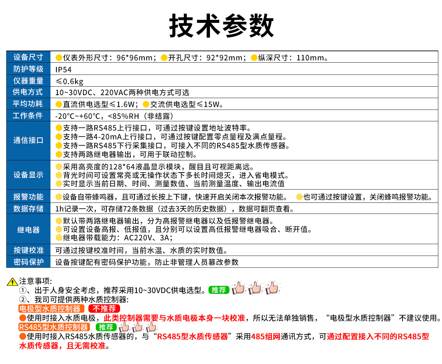Select the green 推荐 badge after 10~30VDC供电选型
The width and height of the screenshot is (442, 364).
coord(219,290)
